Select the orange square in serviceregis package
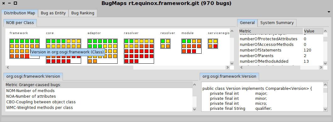The height and width of the screenshot is (122, 333). (210, 46)
